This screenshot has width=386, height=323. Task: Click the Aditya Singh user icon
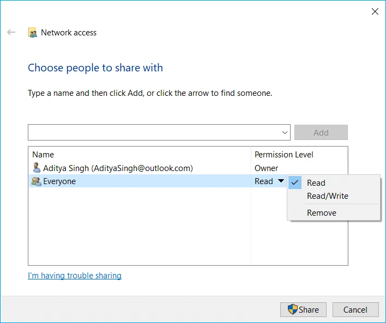(37, 168)
